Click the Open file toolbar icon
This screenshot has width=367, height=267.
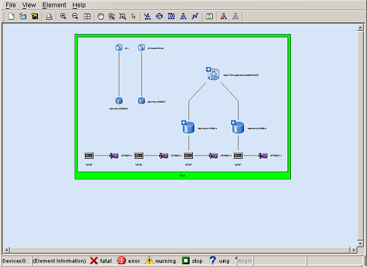point(23,16)
